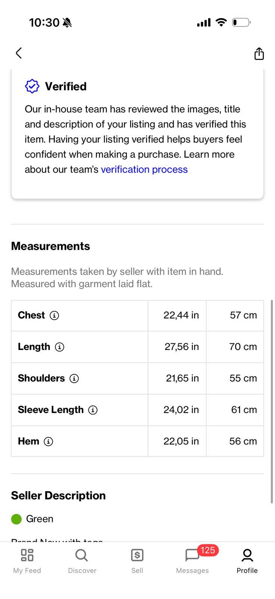Tap the blue Verified badge icon
The height and width of the screenshot is (599, 275).
(32, 86)
